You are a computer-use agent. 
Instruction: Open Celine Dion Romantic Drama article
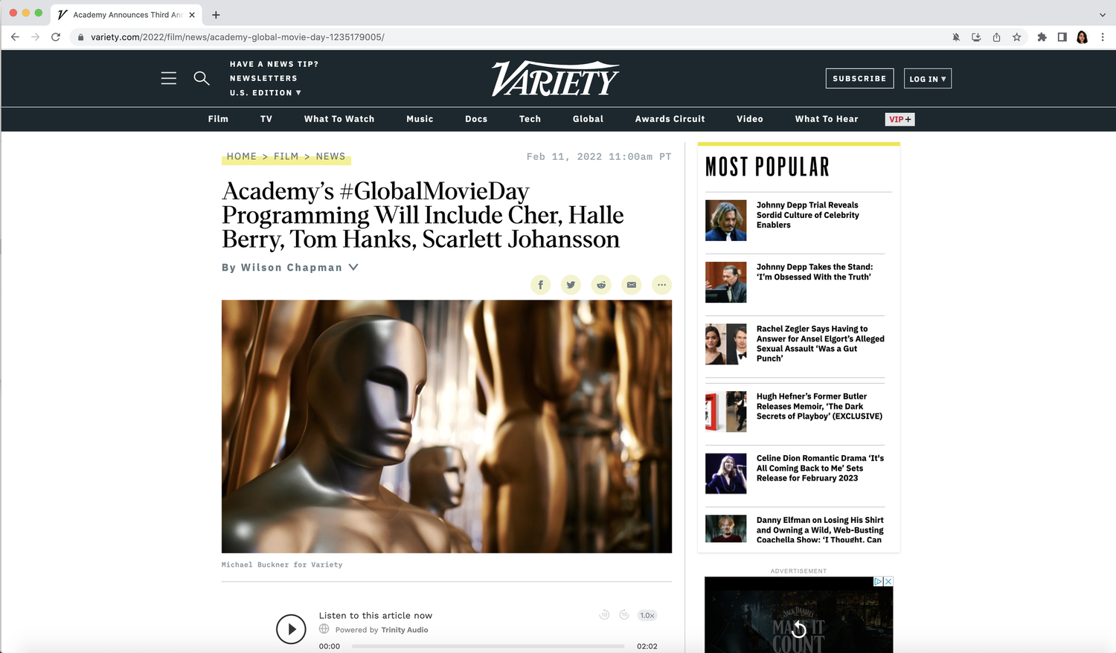tap(820, 468)
